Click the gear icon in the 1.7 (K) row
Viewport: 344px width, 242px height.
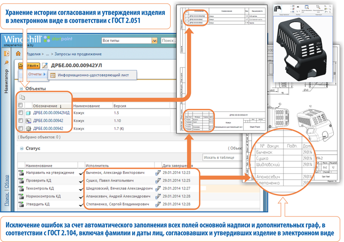tap(28, 128)
